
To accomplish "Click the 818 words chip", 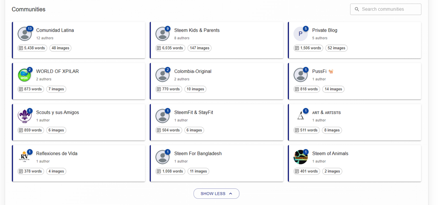I will (307, 89).
